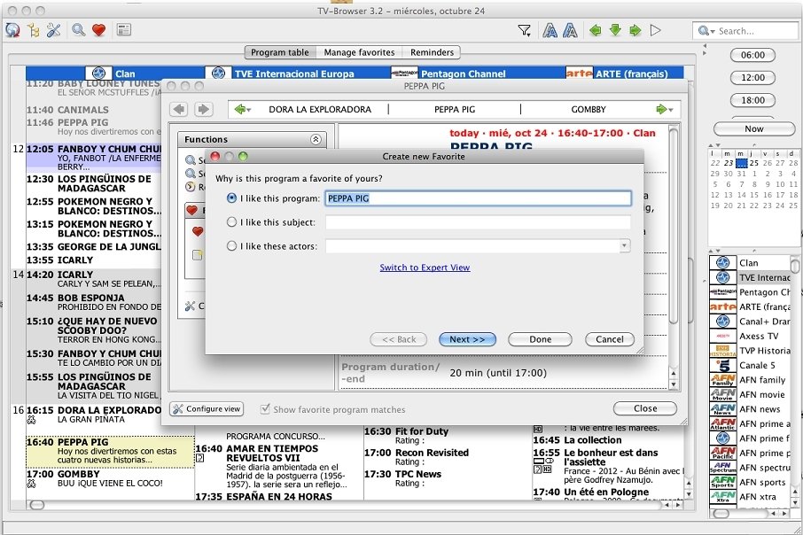Click the 'I like this subject' text field
This screenshot has height=535, width=803.
(x=478, y=222)
